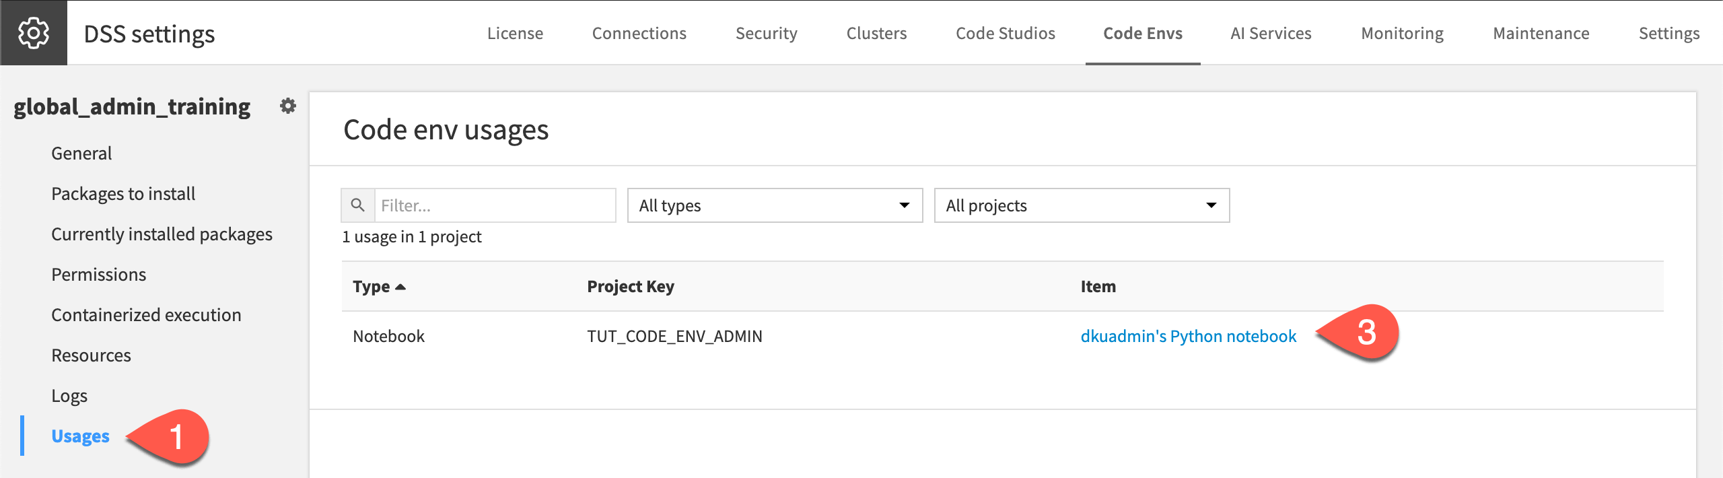Open the global_admin_training cog menu
This screenshot has height=478, width=1723.
[x=288, y=106]
